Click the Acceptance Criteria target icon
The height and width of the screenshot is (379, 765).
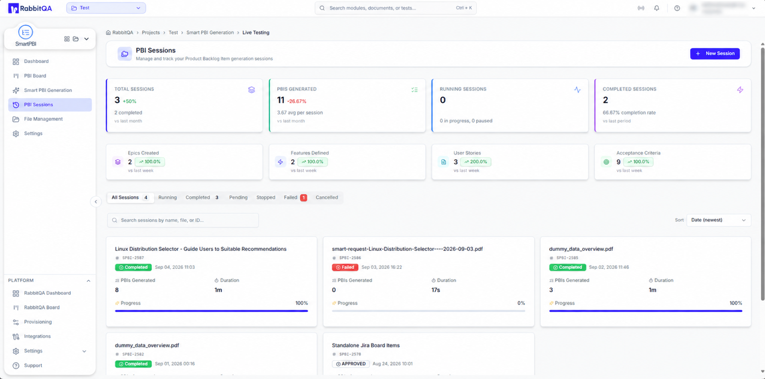point(606,162)
